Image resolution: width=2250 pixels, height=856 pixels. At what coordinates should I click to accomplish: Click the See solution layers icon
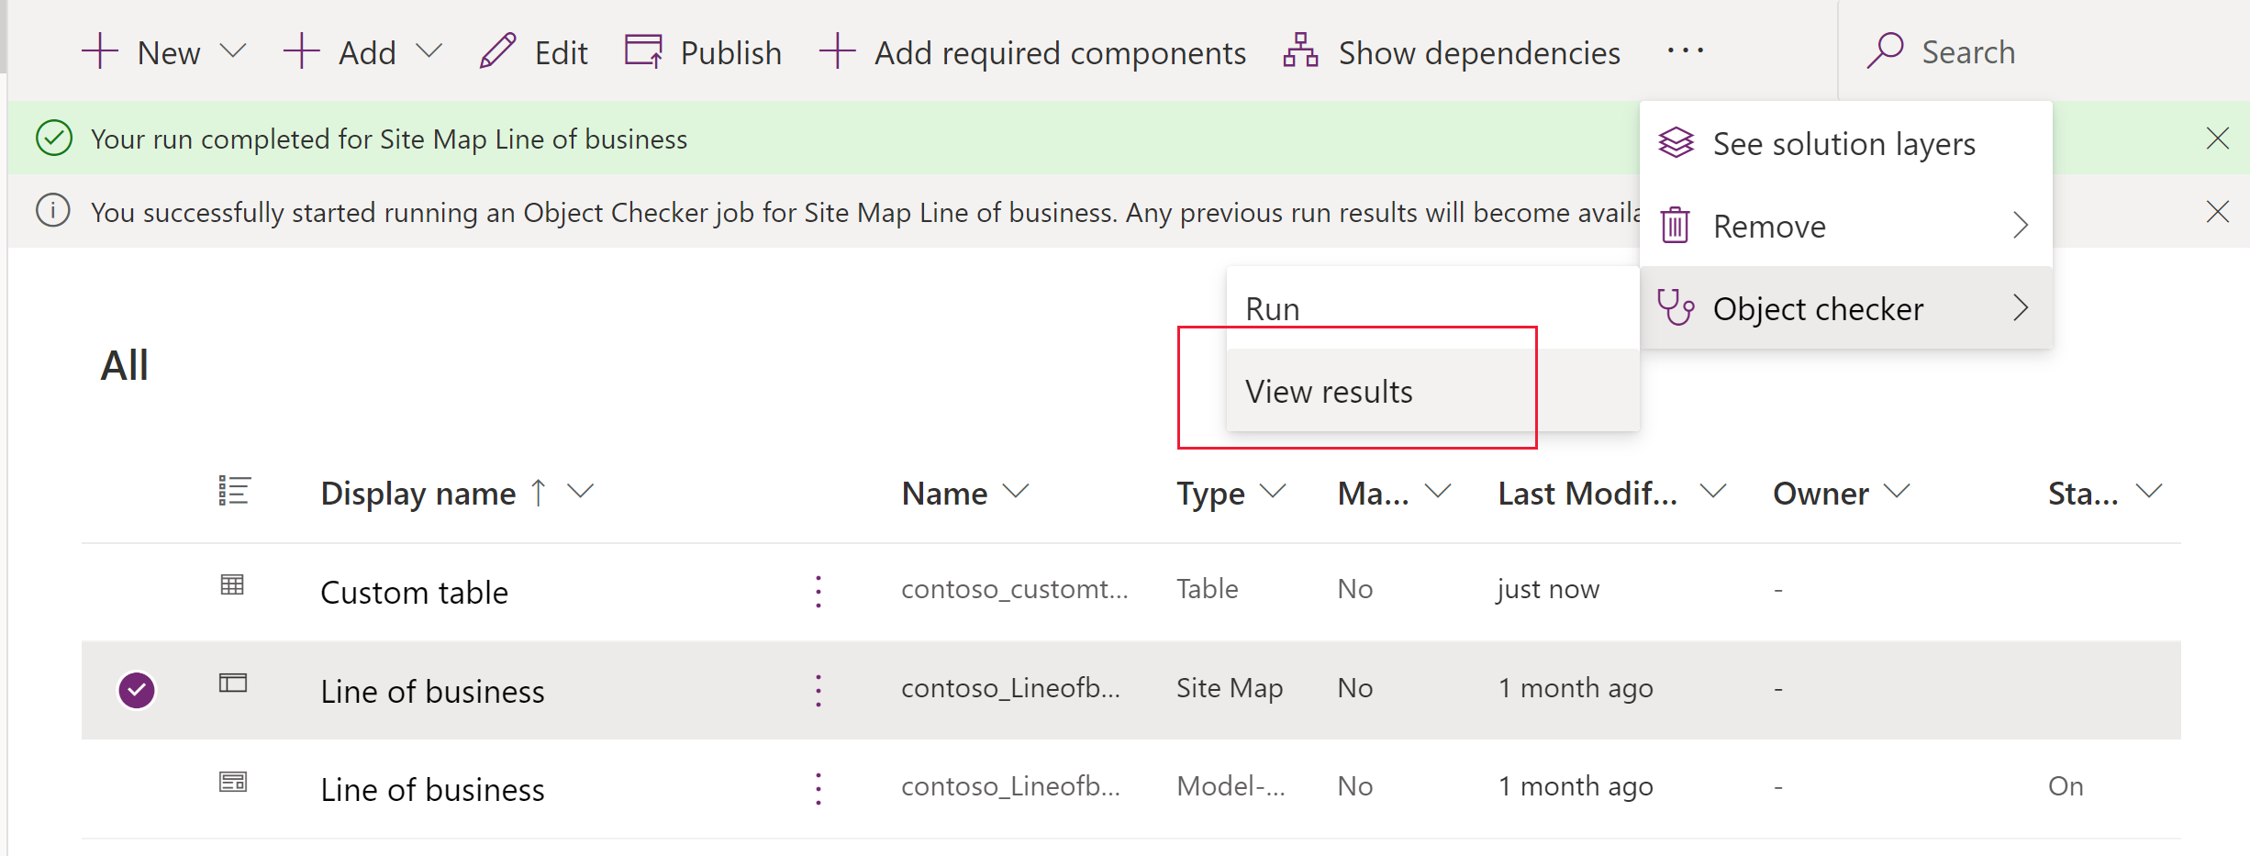point(1676,142)
